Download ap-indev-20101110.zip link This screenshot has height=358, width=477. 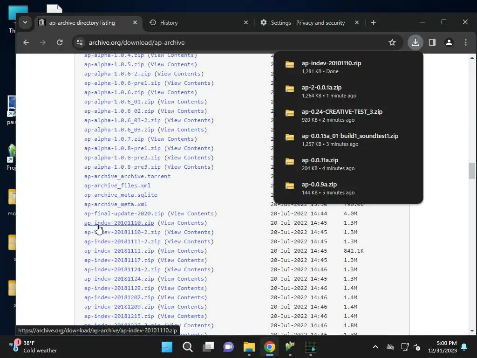click(x=119, y=223)
